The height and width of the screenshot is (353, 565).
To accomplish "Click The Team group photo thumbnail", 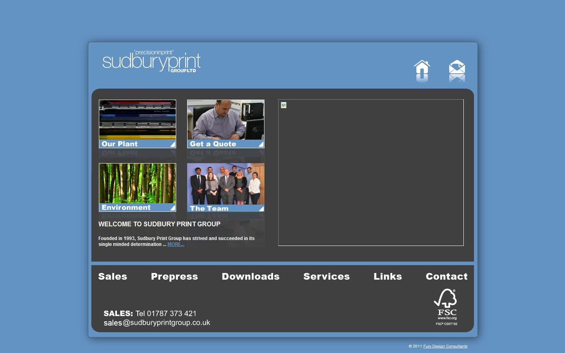I will point(226,184).
